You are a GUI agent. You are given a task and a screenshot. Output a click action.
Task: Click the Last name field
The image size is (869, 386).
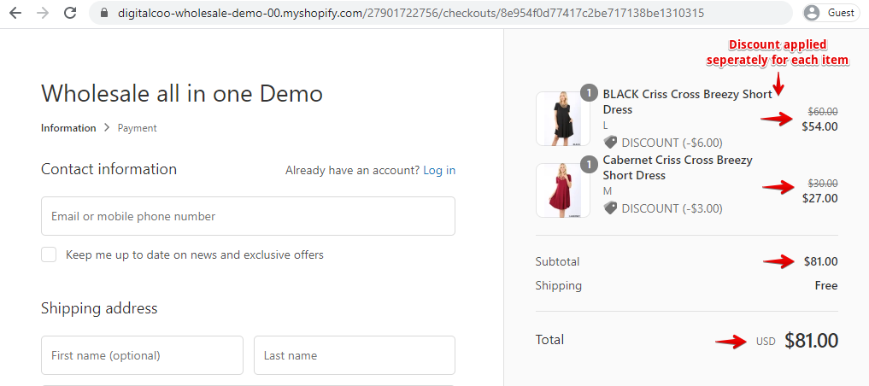pyautogui.click(x=354, y=355)
